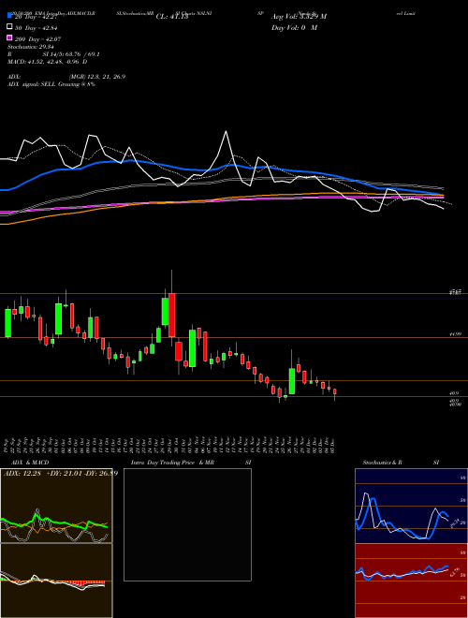
Task: Click the RSI 14/3 value 63.76 / 69.1
Action: [71, 54]
